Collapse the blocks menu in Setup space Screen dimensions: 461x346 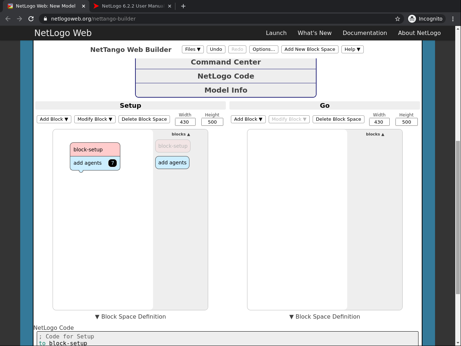(181, 134)
